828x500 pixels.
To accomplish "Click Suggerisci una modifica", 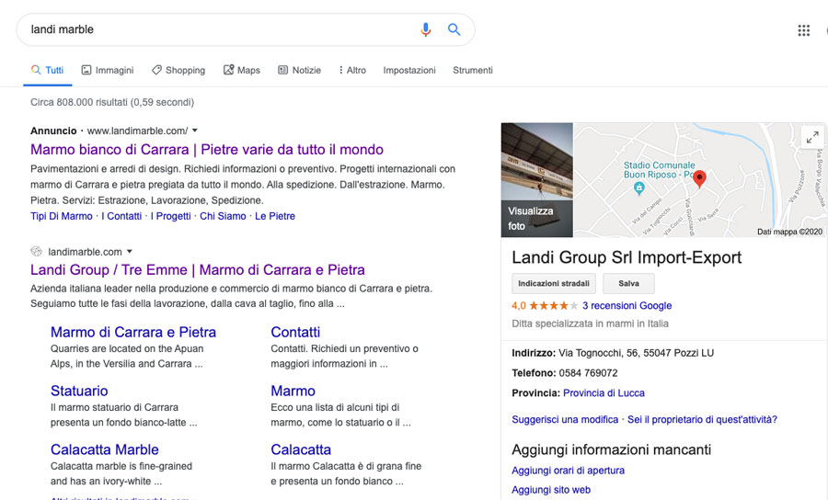I will click(x=565, y=419).
